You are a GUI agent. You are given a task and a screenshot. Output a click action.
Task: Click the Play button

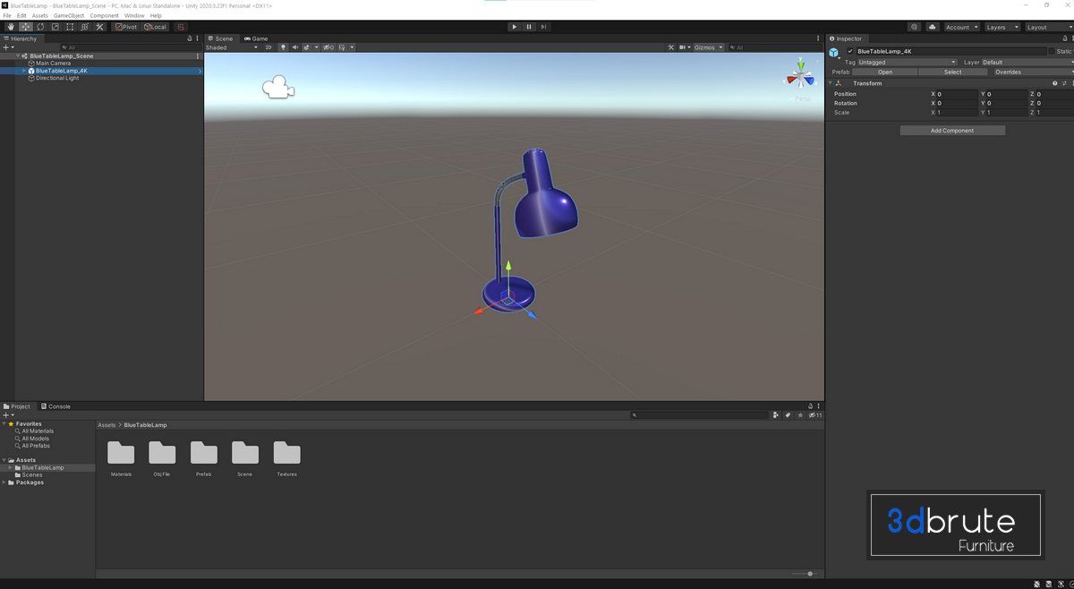514,27
